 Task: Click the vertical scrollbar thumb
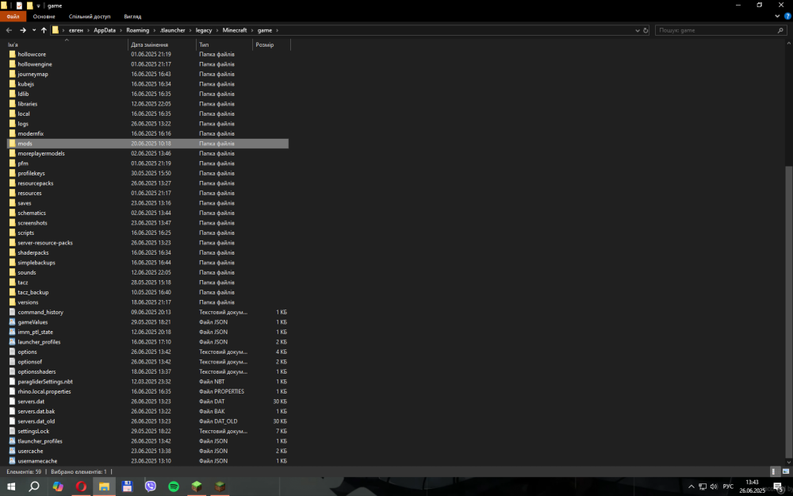789,311
